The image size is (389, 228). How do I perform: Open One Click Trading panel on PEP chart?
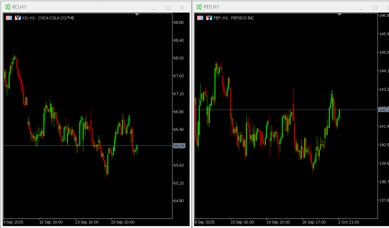tap(200, 18)
